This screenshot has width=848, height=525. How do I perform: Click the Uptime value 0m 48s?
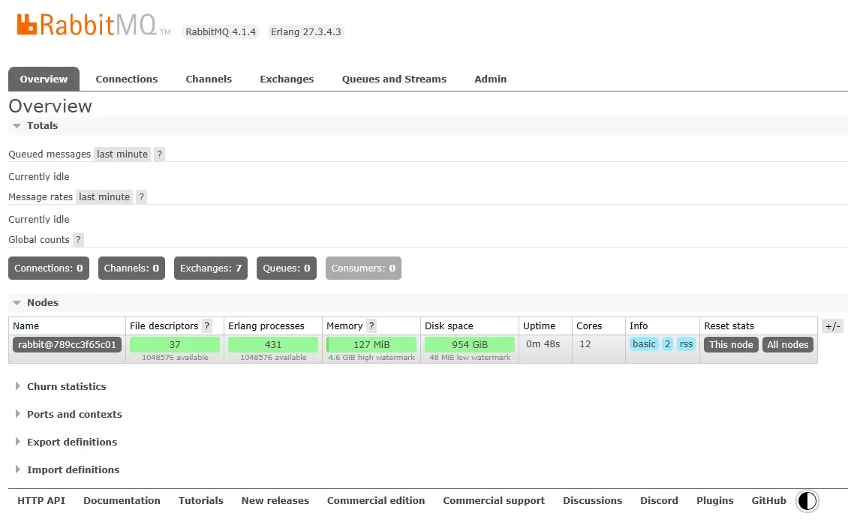[x=543, y=343]
